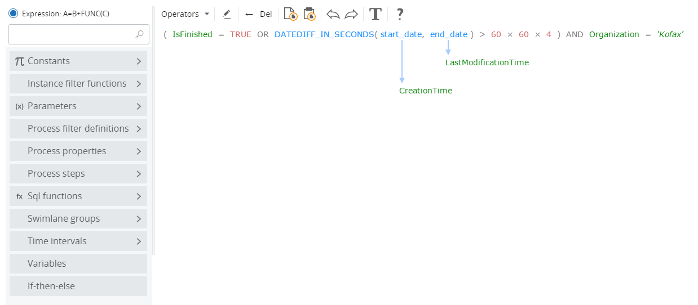Select the CreationTime property
Image resolution: width=698 pixels, height=305 pixels.
pyautogui.click(x=426, y=91)
